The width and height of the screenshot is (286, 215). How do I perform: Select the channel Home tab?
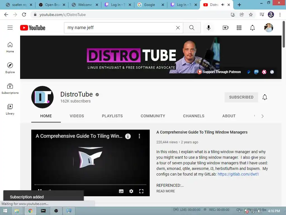click(x=46, y=116)
